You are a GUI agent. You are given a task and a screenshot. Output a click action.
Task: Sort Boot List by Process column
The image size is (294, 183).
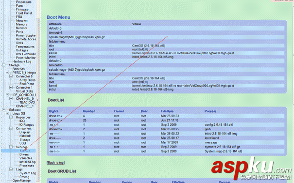(x=210, y=111)
